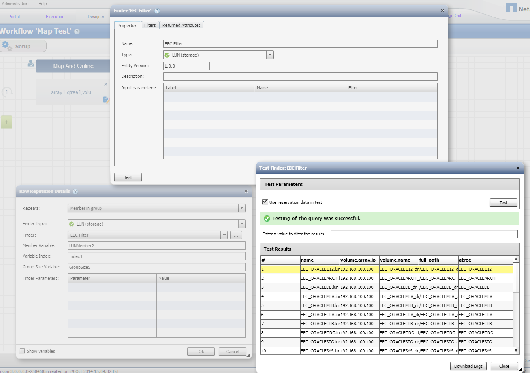Enable the Show Variables checkbox
This screenshot has height=373, width=530.
click(23, 351)
